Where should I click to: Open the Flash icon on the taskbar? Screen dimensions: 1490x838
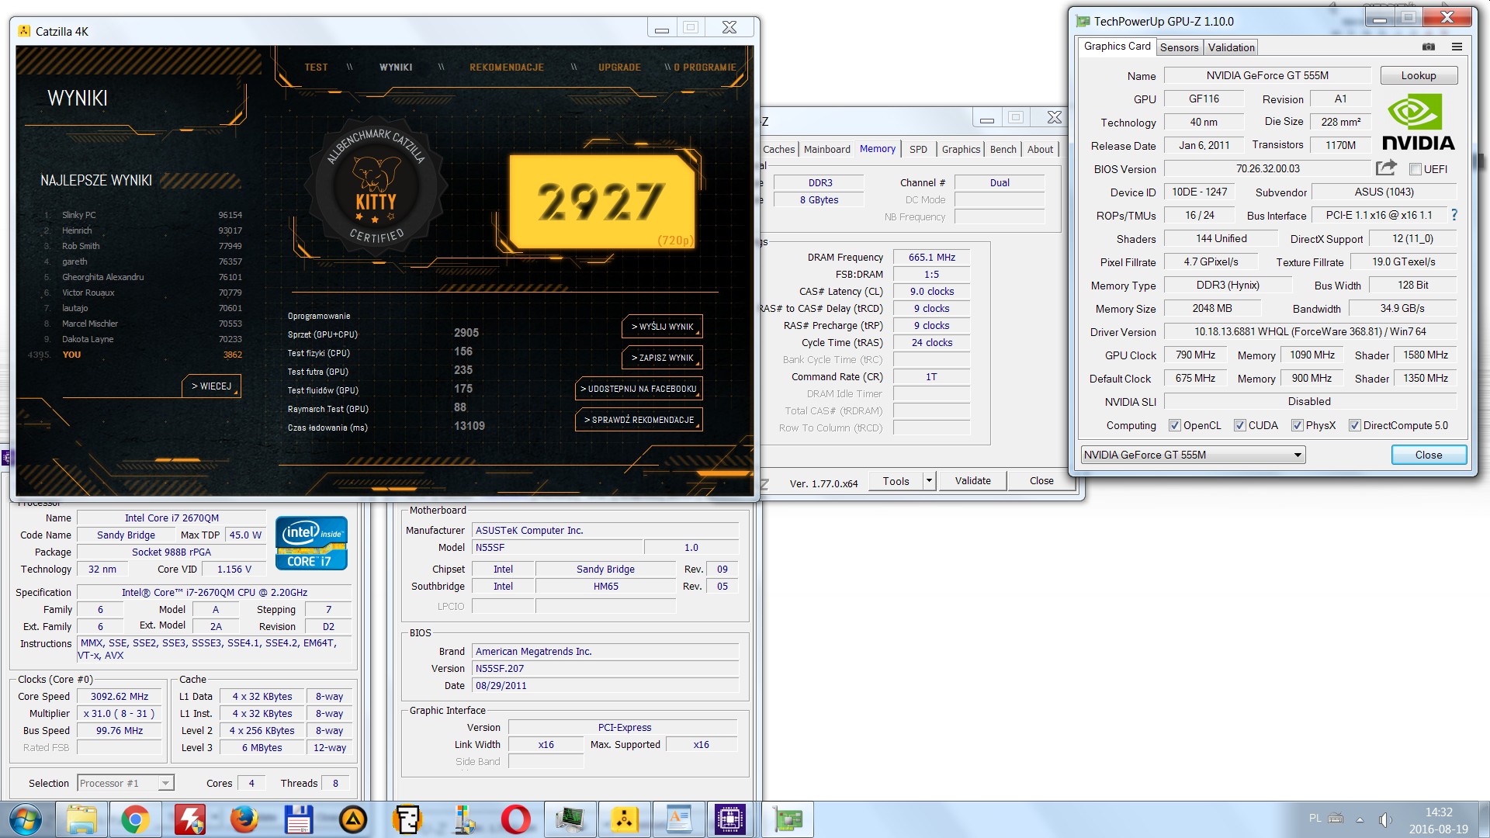coord(189,820)
